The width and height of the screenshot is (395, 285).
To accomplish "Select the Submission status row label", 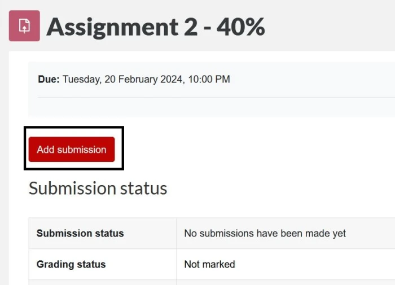I will click(x=80, y=233).
